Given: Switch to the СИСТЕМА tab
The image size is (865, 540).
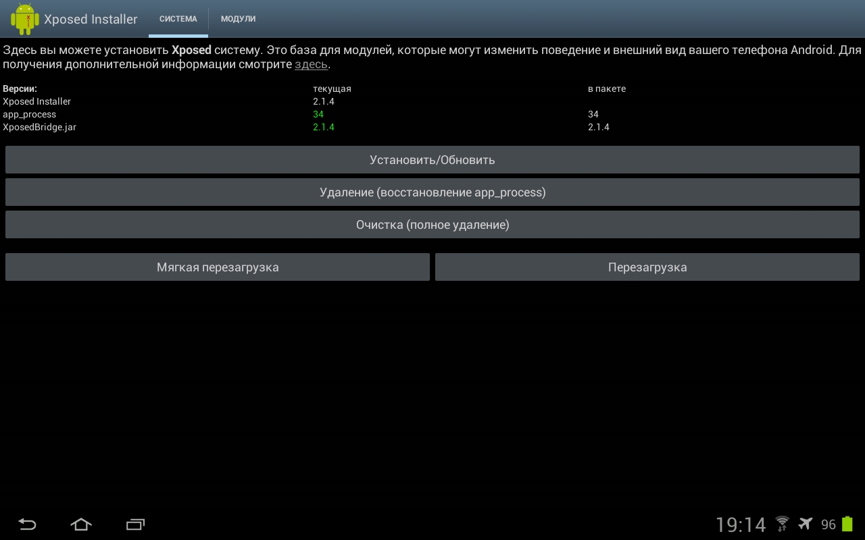Looking at the screenshot, I should (178, 19).
